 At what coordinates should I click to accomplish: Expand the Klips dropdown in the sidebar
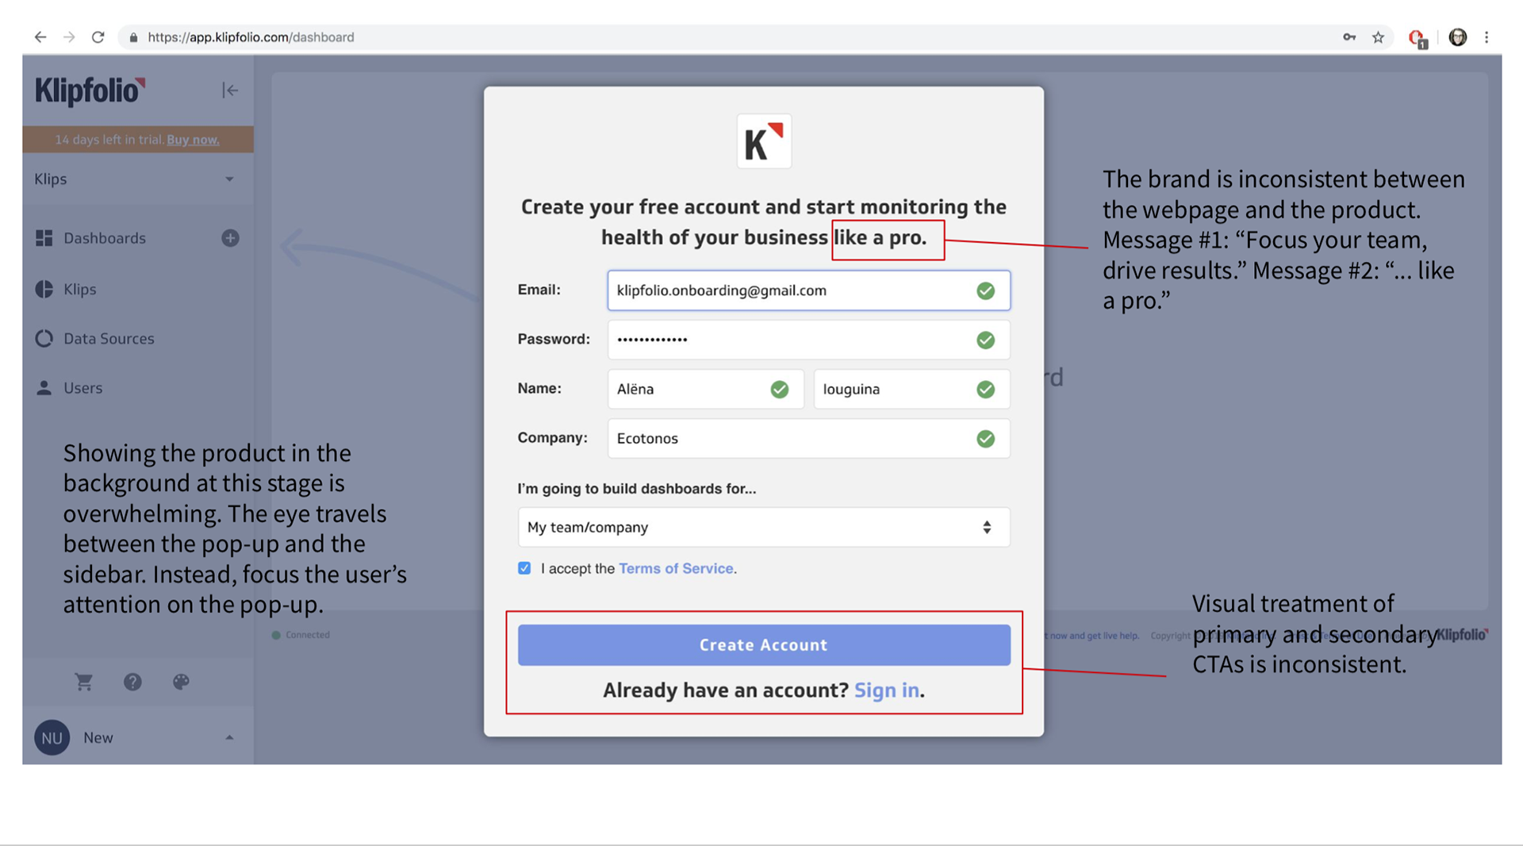(136, 179)
